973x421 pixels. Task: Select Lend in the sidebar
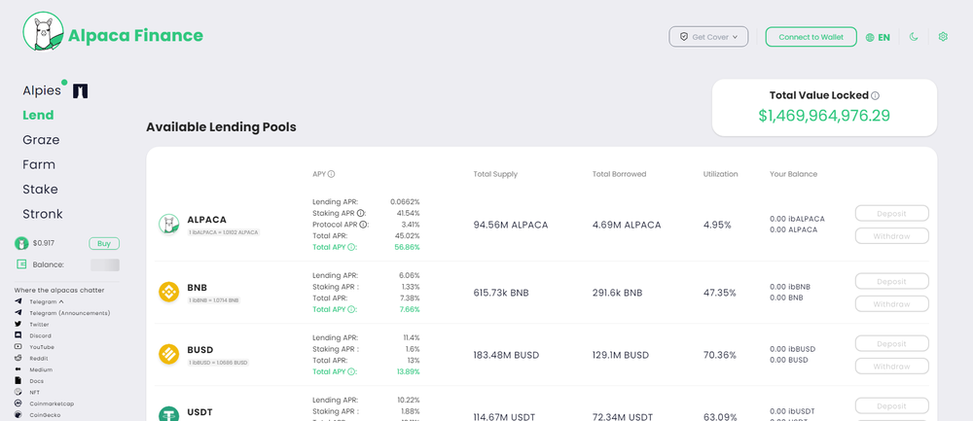tap(39, 116)
